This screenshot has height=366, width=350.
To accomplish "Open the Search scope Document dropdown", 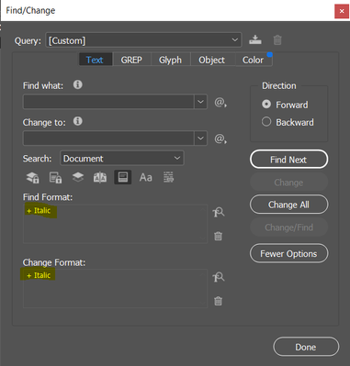I will click(x=122, y=159).
